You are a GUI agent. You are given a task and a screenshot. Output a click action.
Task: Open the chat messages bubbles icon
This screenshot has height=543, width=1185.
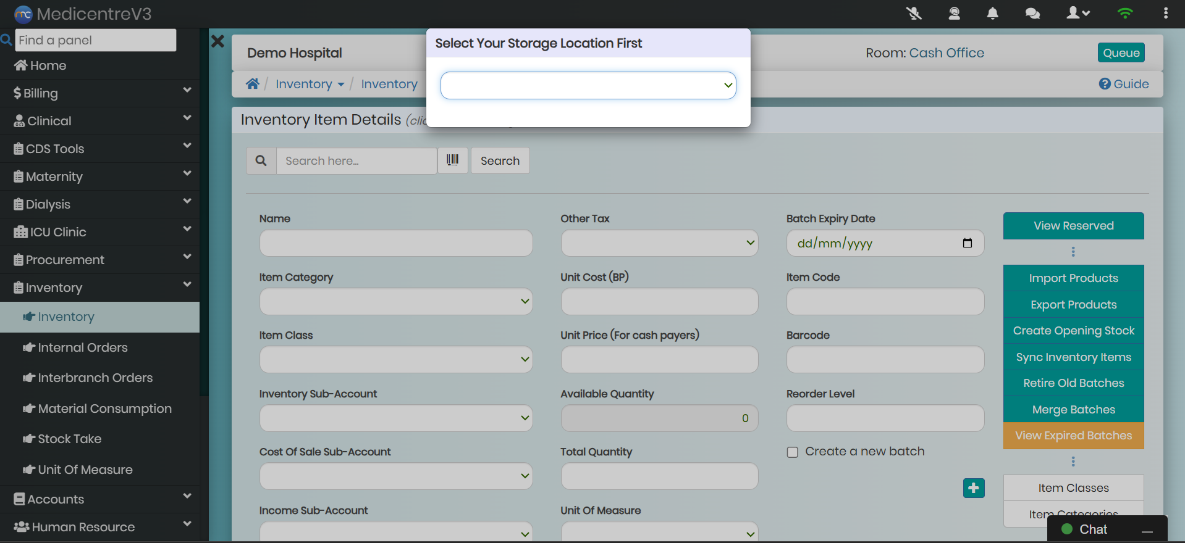[x=1032, y=14]
